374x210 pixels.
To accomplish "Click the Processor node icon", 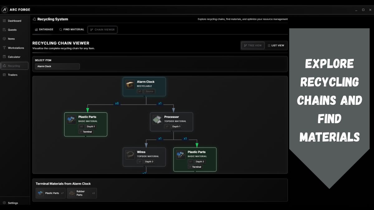I will coord(157,120).
